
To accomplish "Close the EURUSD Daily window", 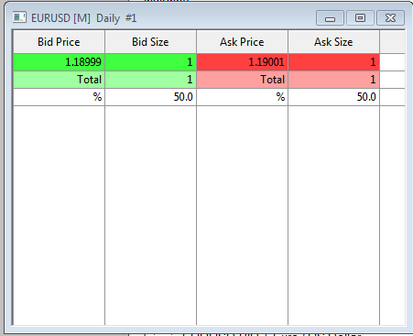I will point(391,18).
